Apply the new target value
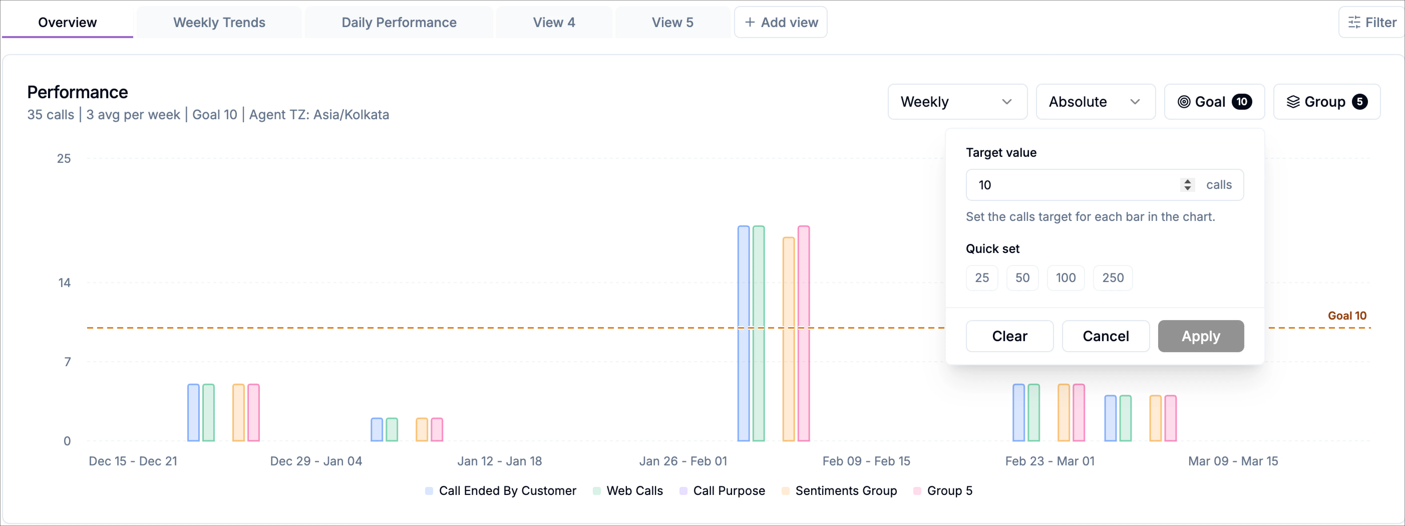 click(1200, 336)
